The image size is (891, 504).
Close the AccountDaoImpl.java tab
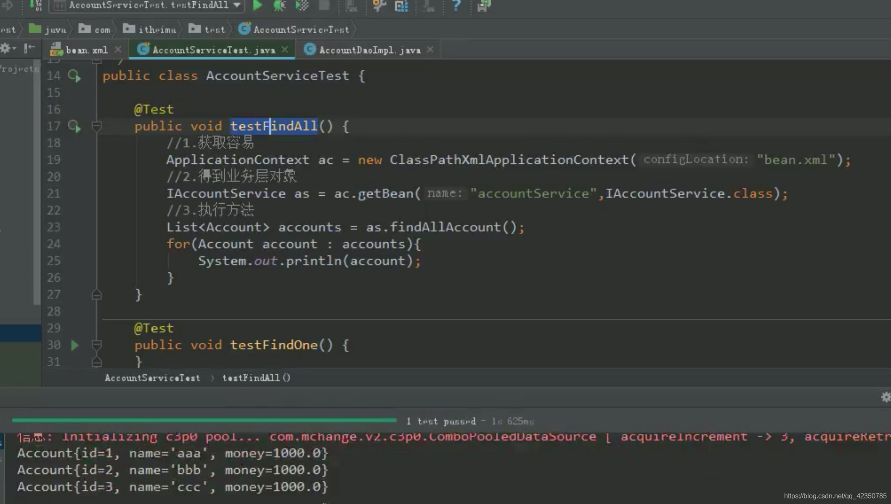[x=430, y=50]
